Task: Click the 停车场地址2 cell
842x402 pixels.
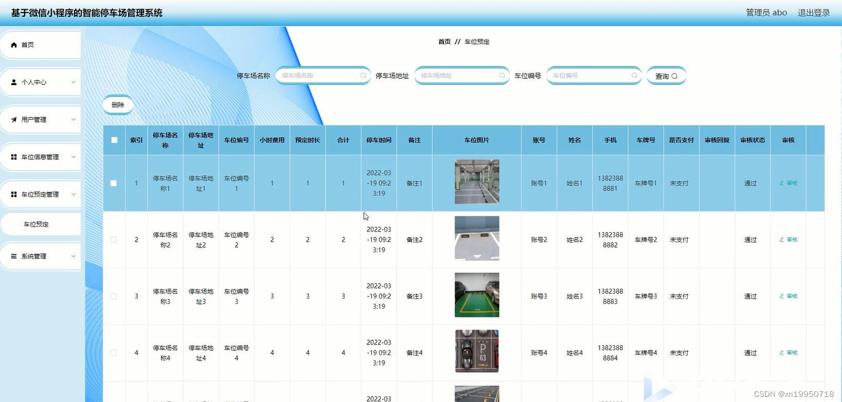Action: click(x=201, y=240)
